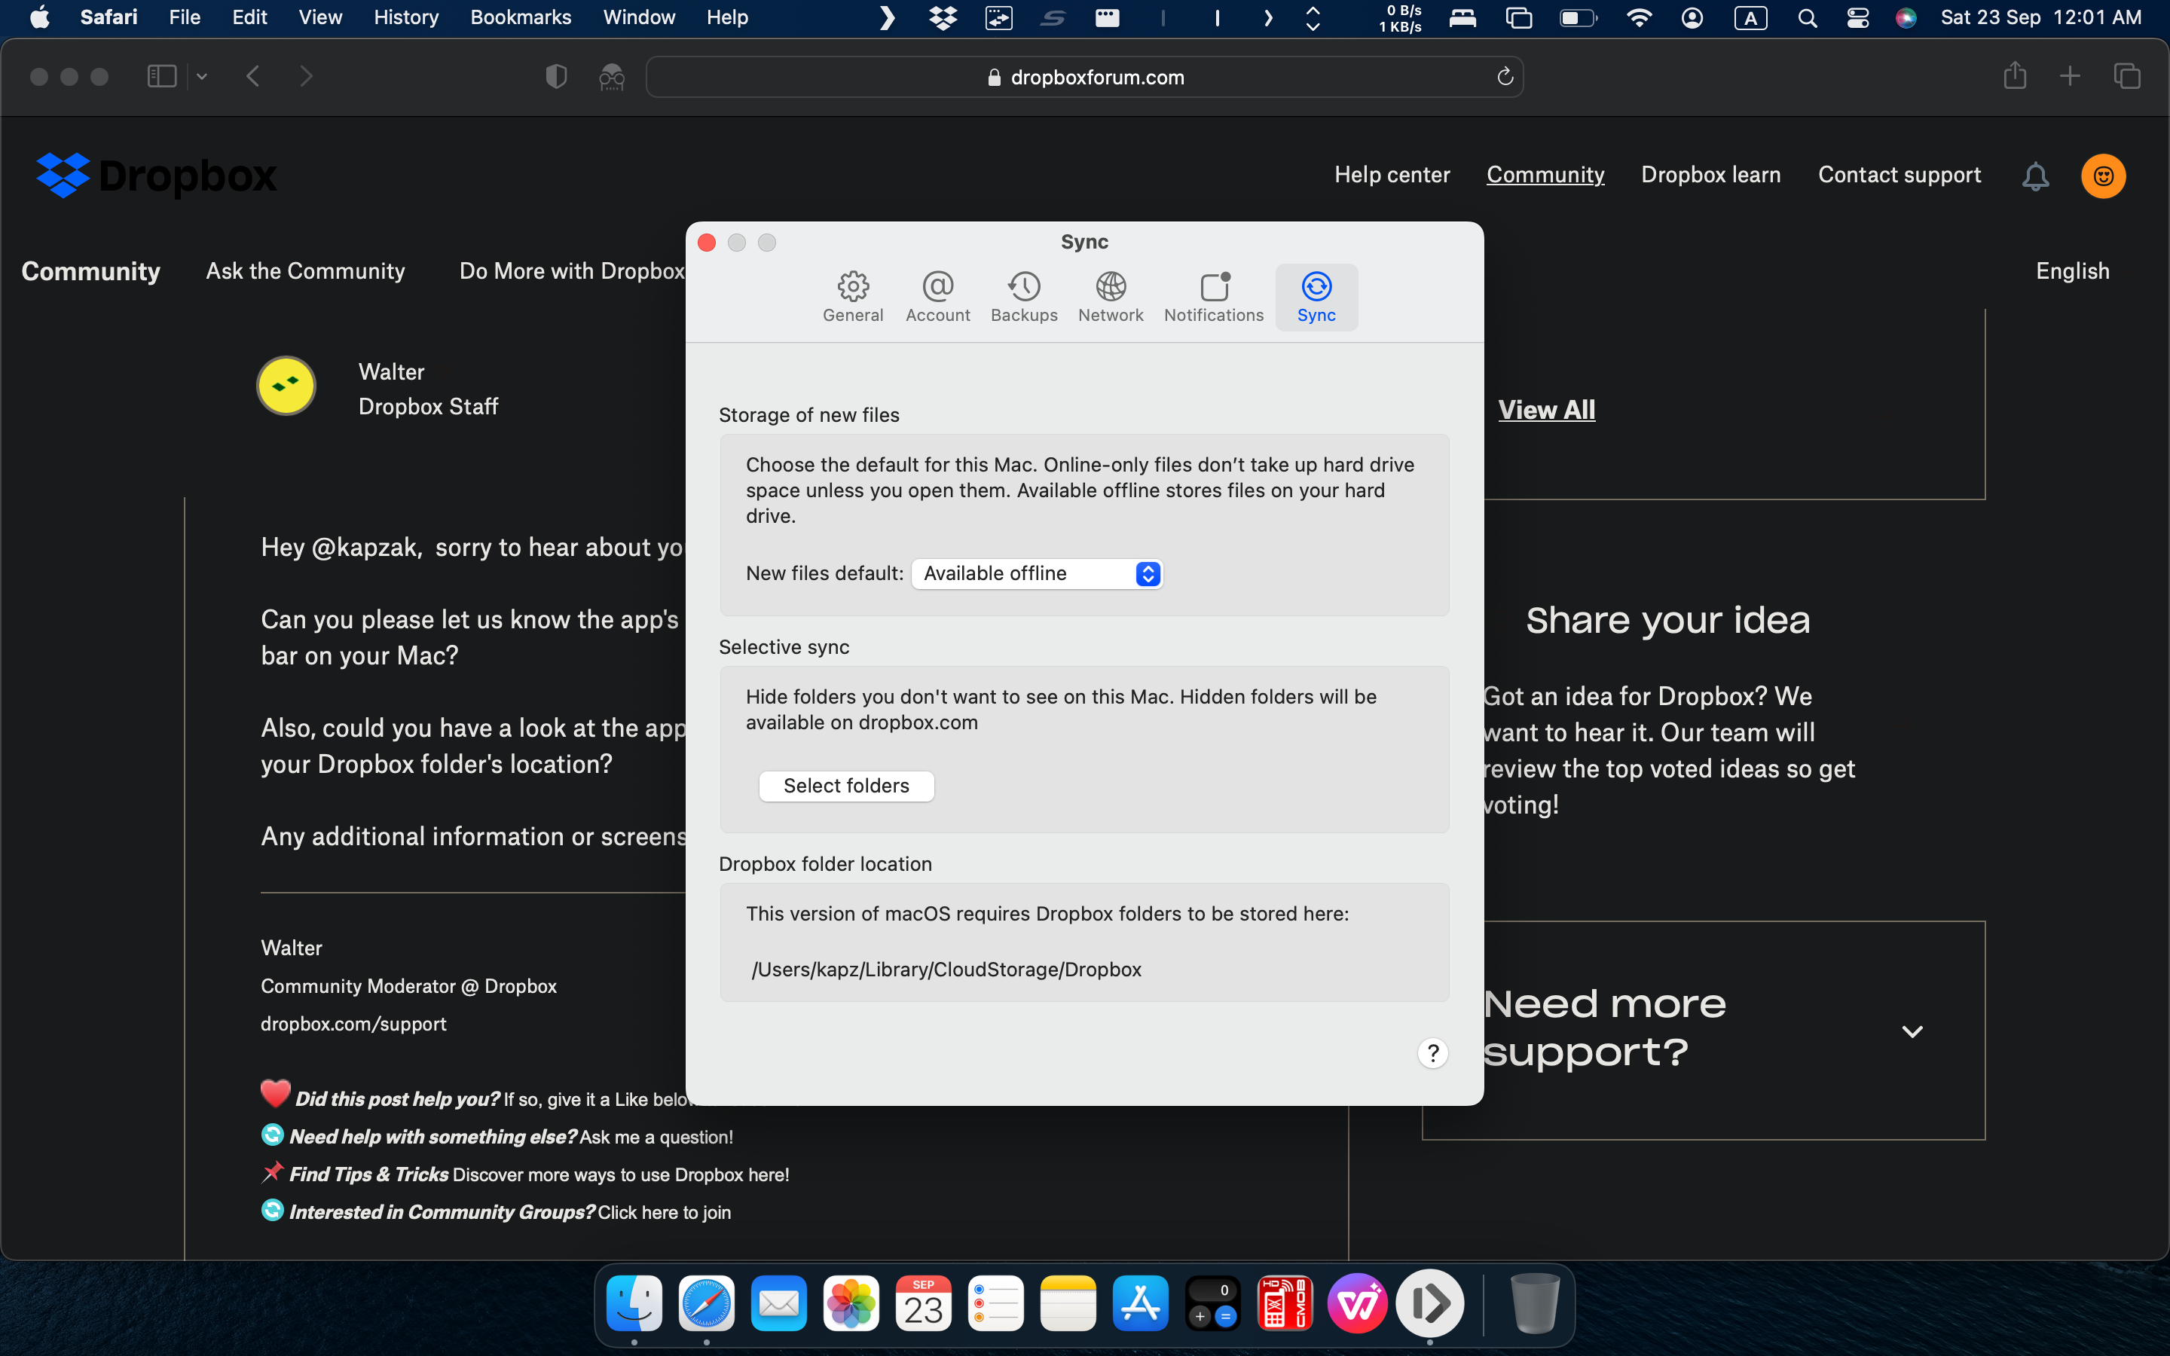Toggle the Safari sidebar button

click(161, 76)
